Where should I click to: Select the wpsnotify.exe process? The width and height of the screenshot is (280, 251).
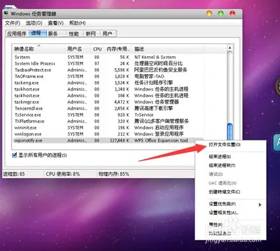[109, 141]
